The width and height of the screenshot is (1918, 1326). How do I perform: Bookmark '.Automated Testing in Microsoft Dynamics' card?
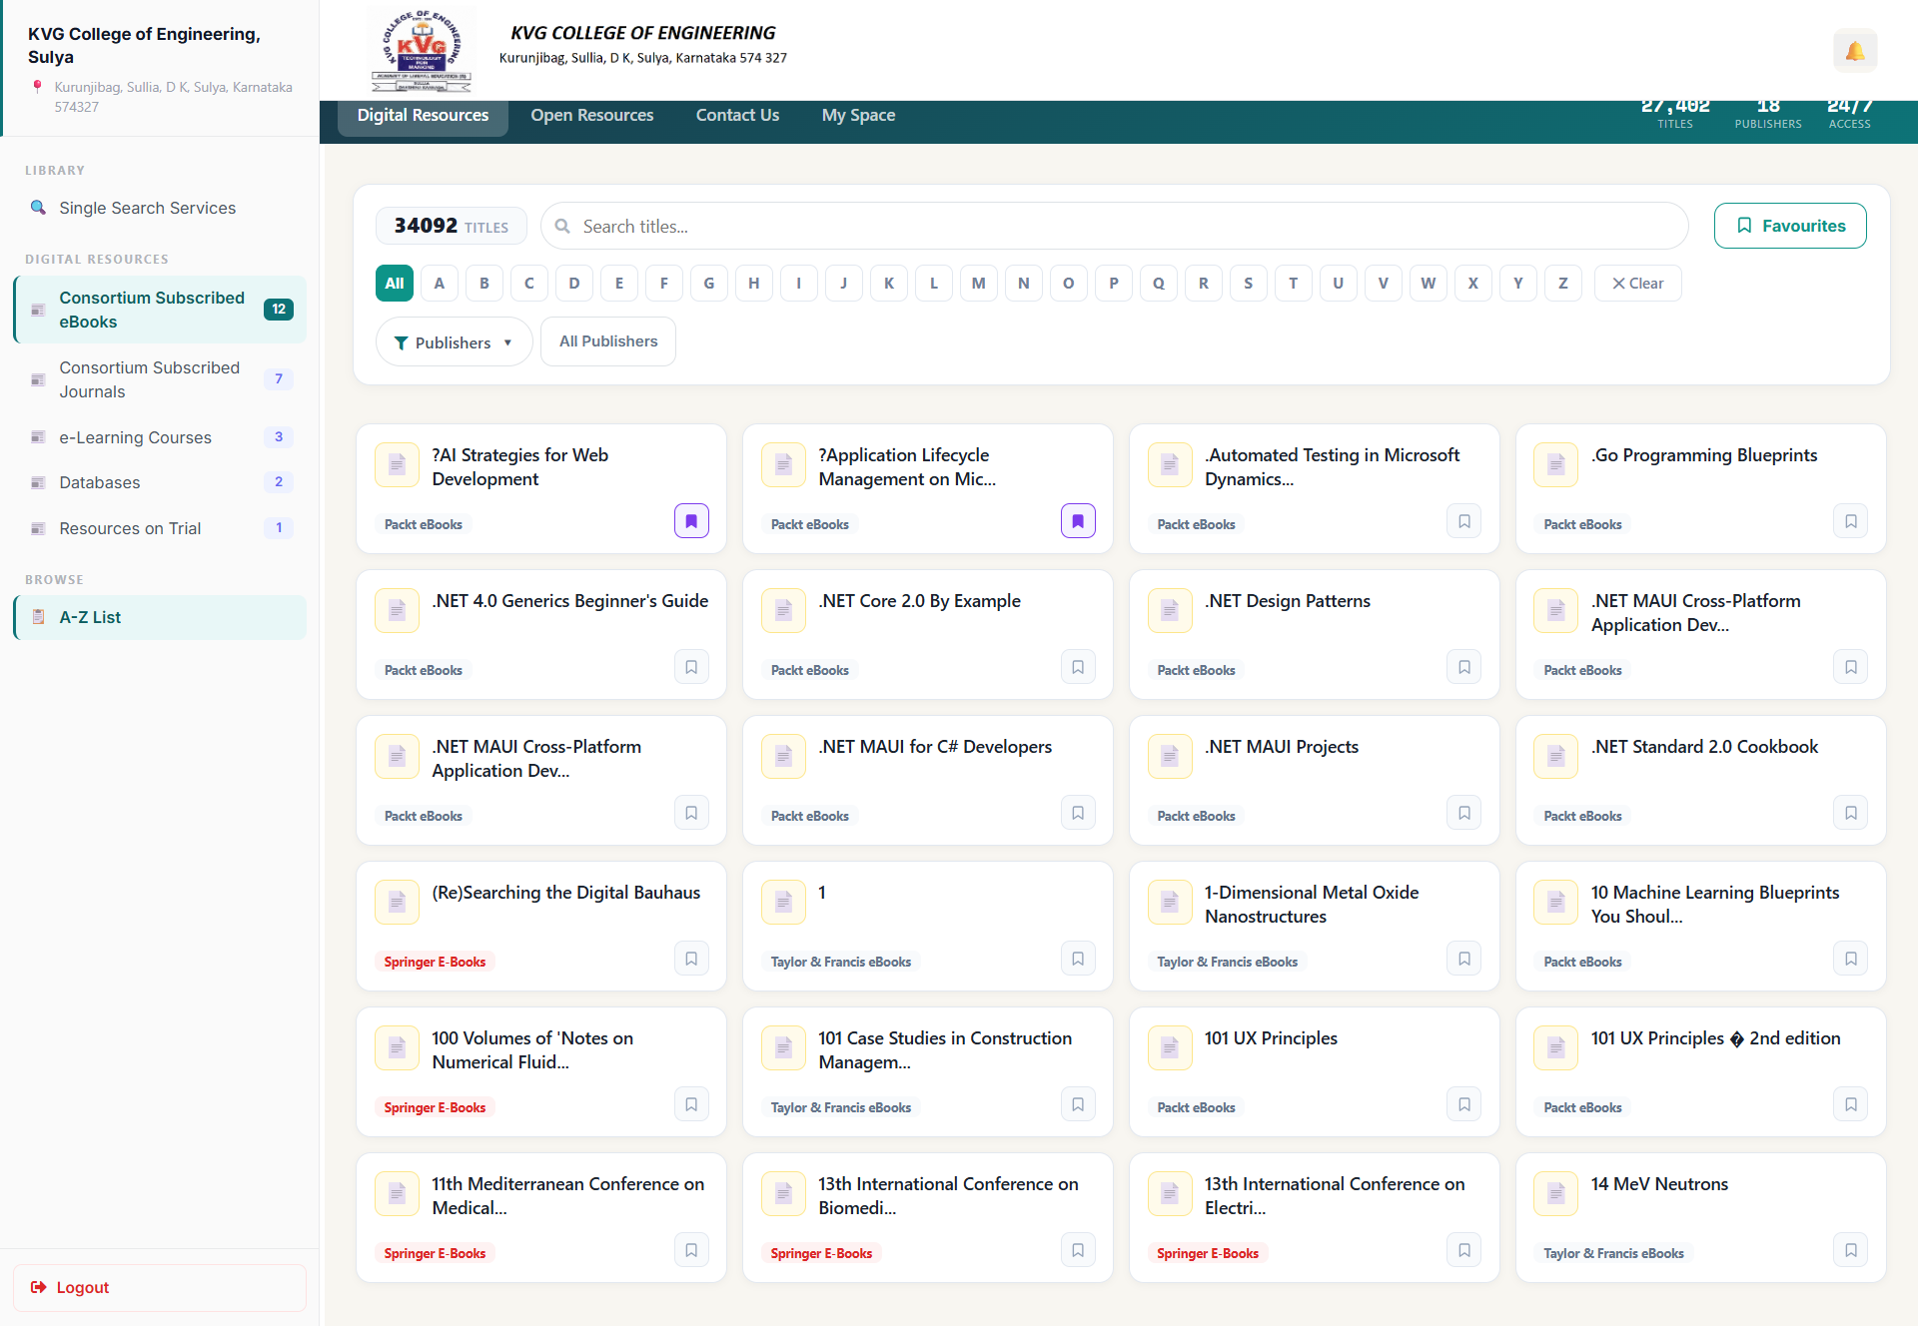(x=1464, y=521)
